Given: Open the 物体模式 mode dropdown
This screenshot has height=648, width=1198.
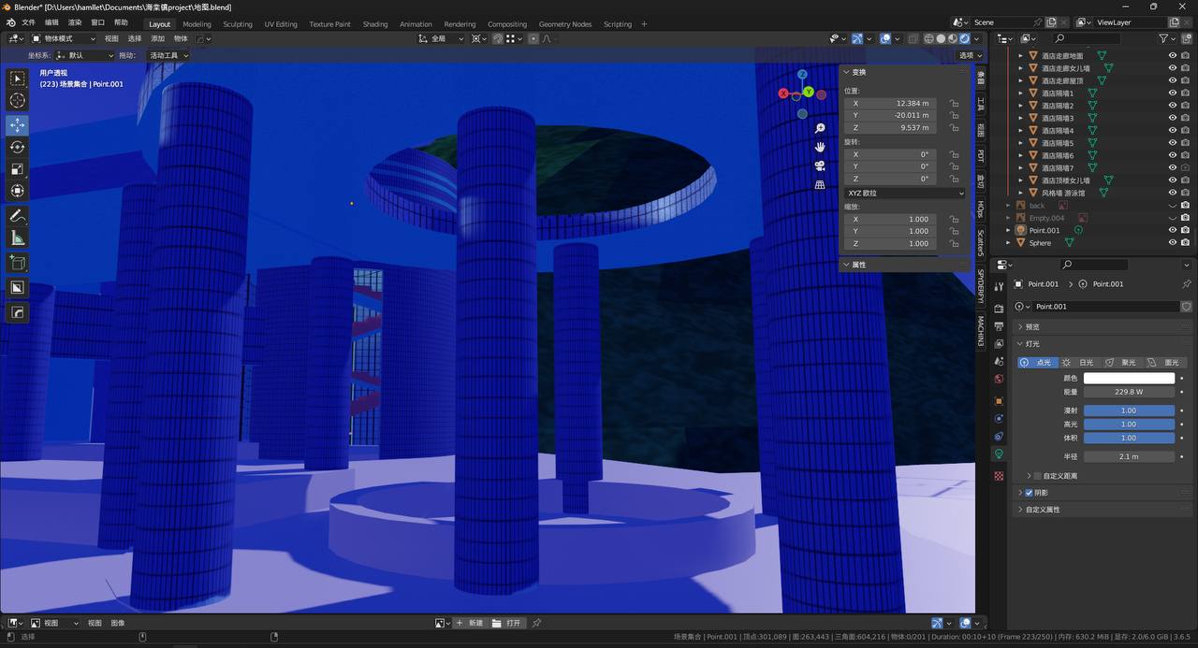Looking at the screenshot, I should (x=64, y=38).
